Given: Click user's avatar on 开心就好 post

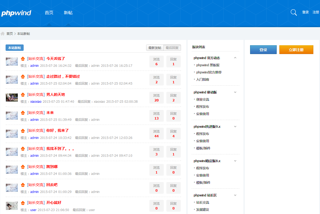Looking at the screenshot, I should pyautogui.click(x=12, y=206).
